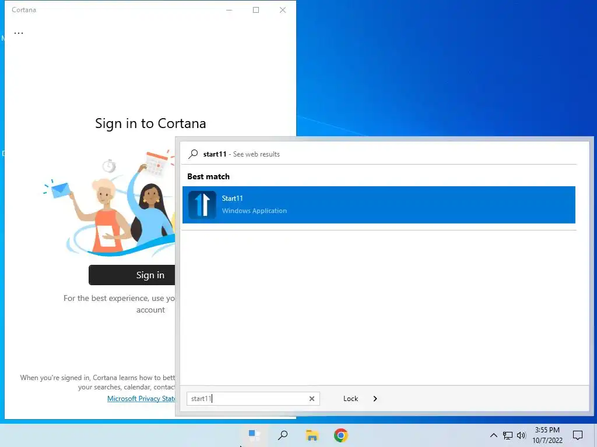Expand power options arrow next to Lock
The width and height of the screenshot is (597, 447).
pos(375,399)
